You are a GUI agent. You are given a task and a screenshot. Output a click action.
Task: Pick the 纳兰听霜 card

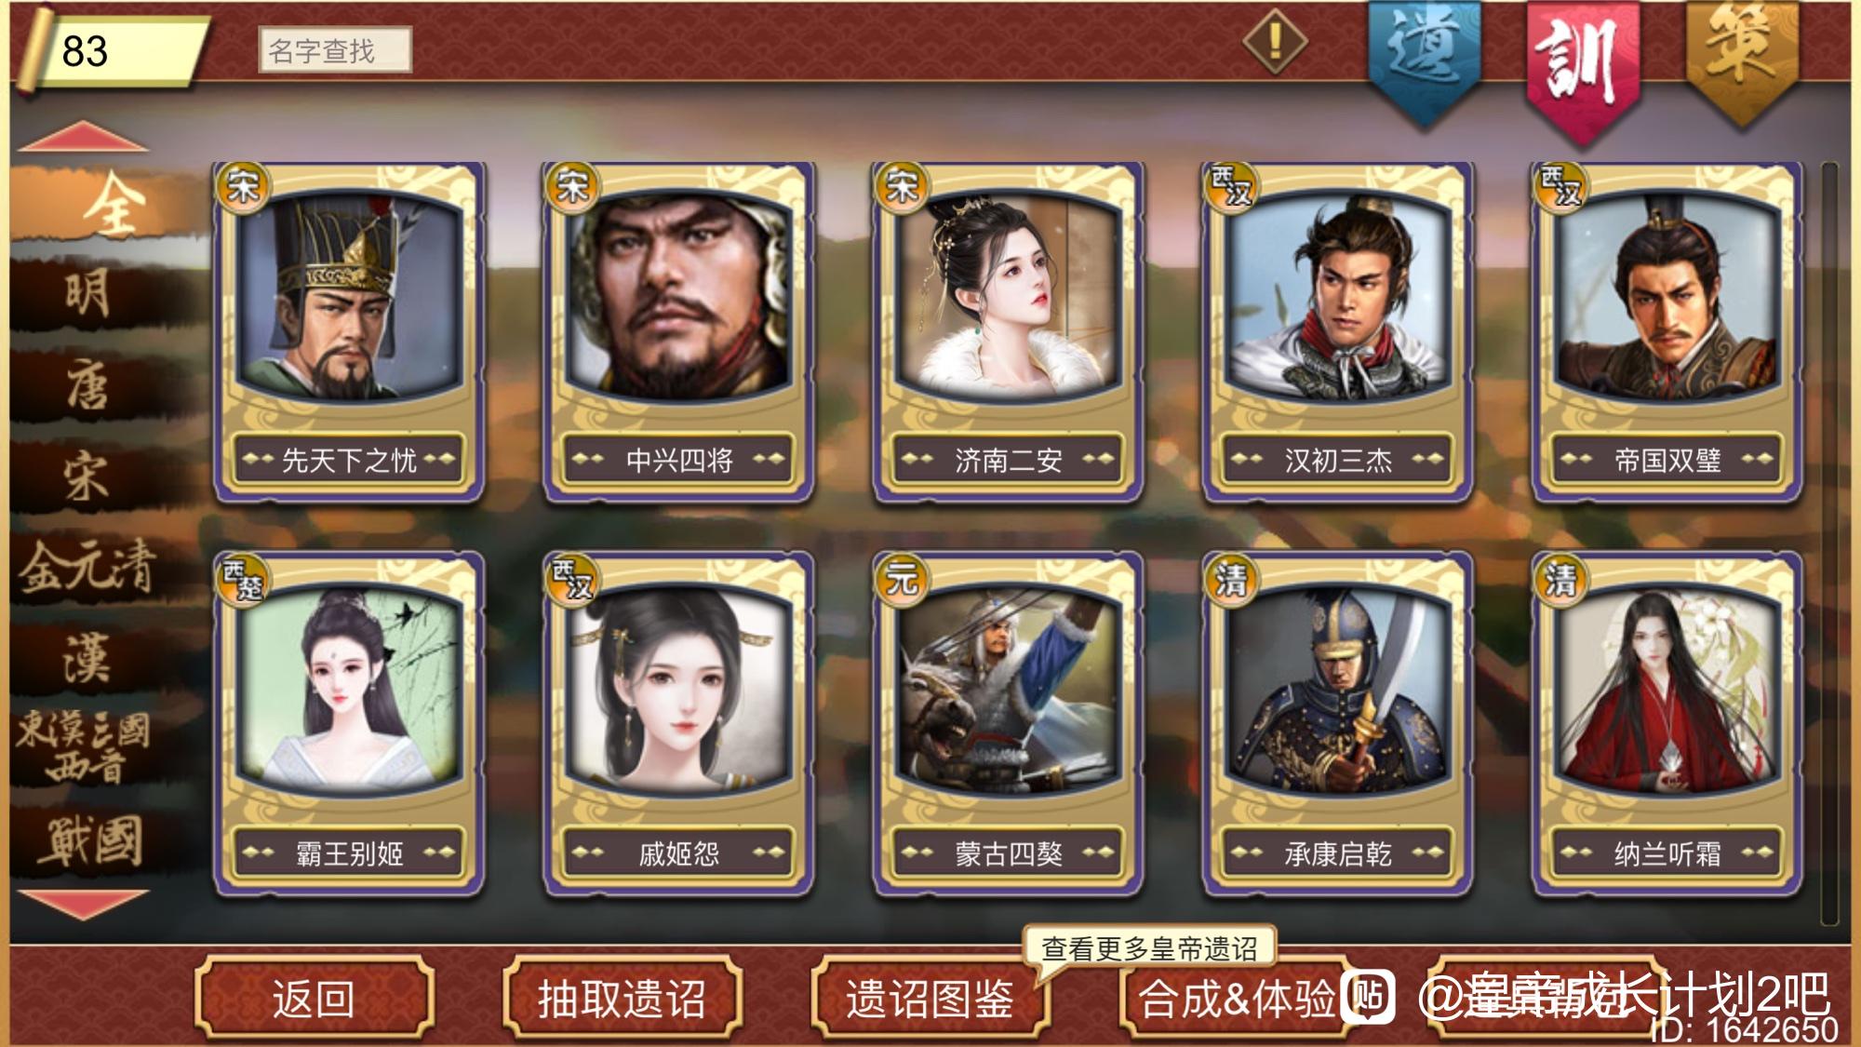(x=1667, y=726)
